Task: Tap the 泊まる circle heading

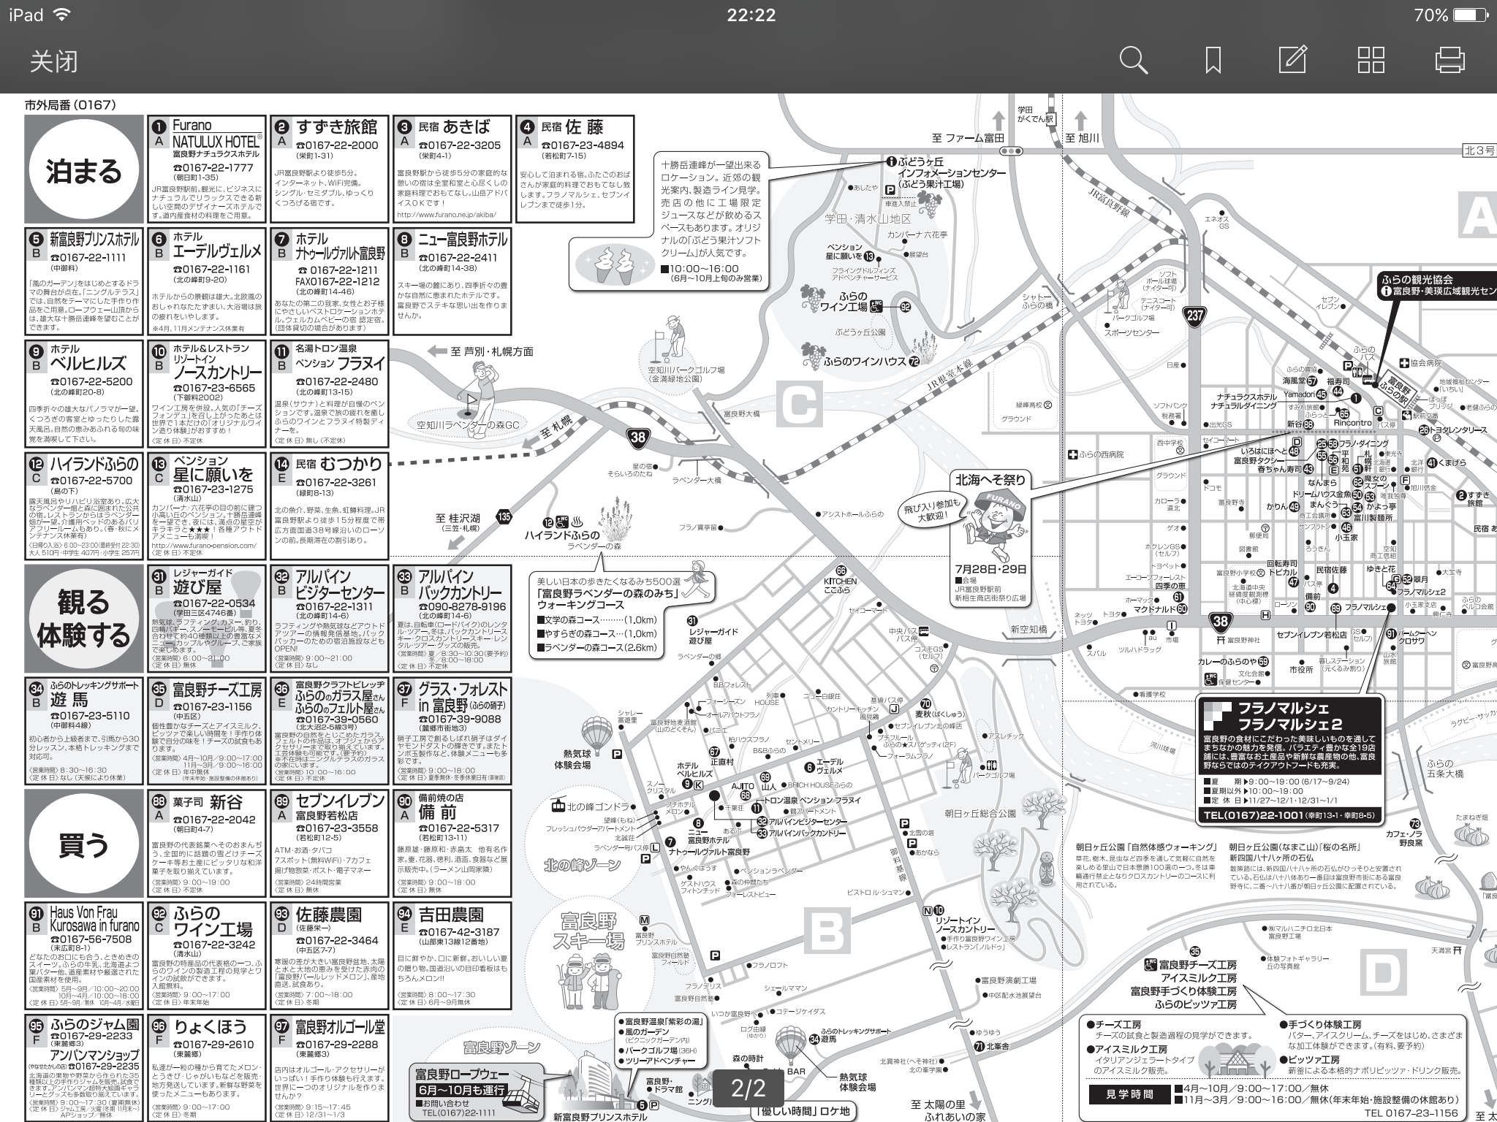Action: [83, 171]
